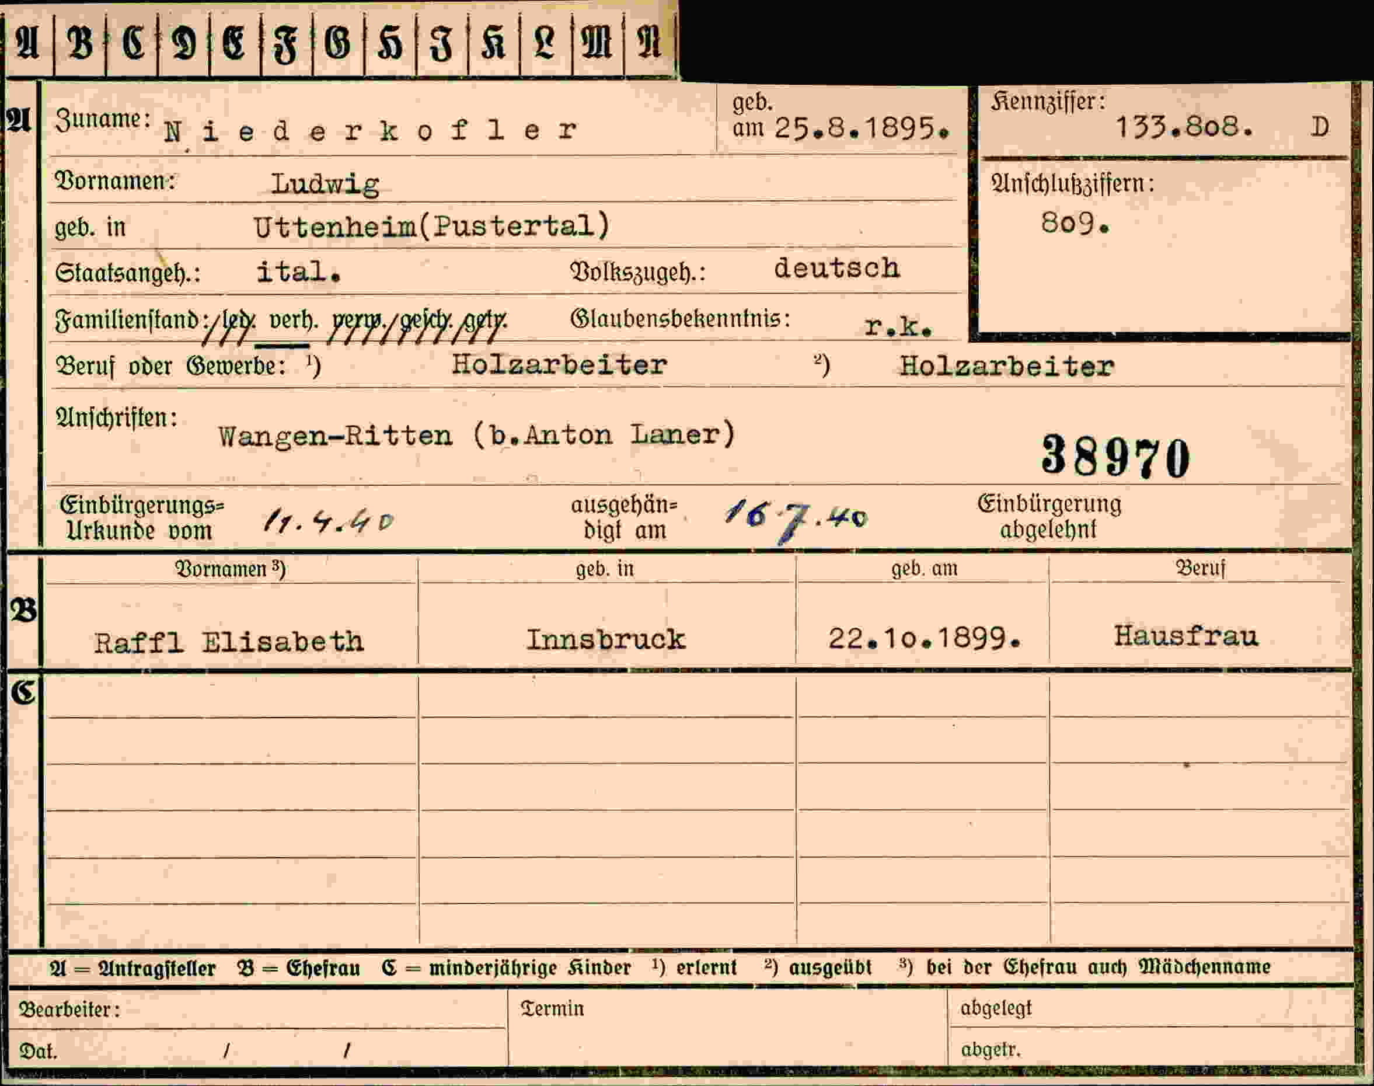The width and height of the screenshot is (1374, 1086).
Task: Click the geb. in column header
Action: (x=605, y=569)
